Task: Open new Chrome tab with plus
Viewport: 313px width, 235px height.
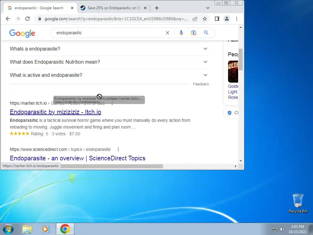Action: (x=157, y=8)
